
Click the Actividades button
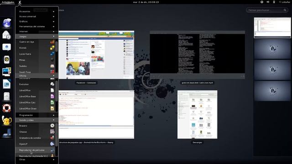pos(8,2)
